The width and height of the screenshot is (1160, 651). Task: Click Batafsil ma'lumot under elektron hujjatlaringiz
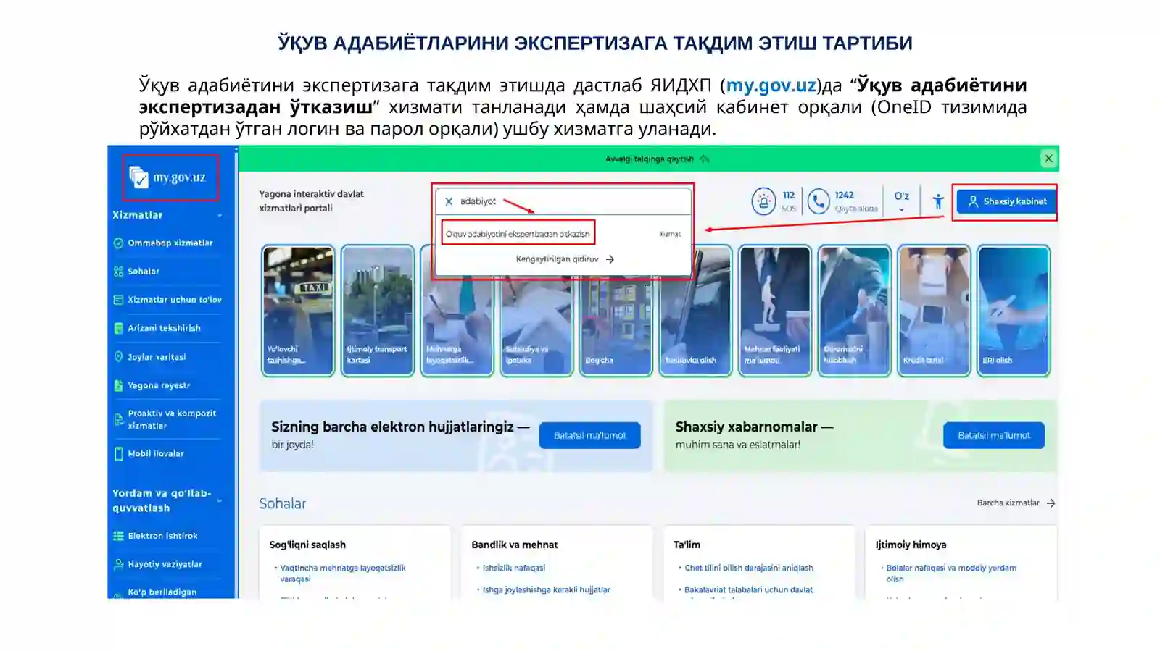pyautogui.click(x=589, y=435)
